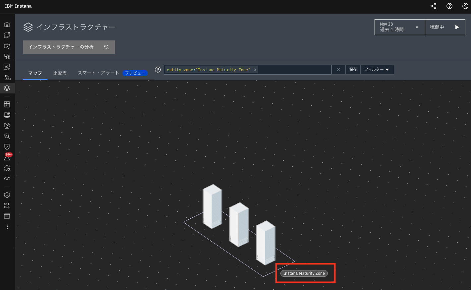Open the speedometer gauge icon in sidebar

point(7,179)
